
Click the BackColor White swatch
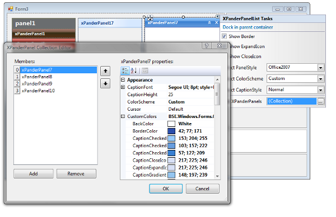[x=171, y=124]
